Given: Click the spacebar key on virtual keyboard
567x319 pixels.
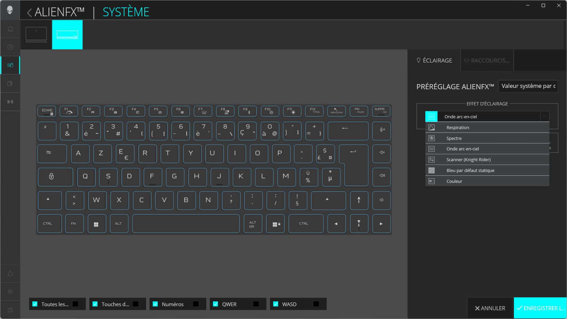Looking at the screenshot, I should coord(186,224).
